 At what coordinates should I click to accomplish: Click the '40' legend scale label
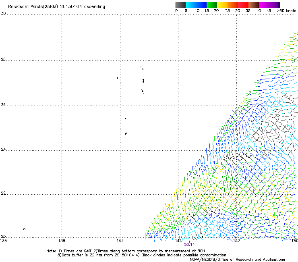(x=259, y=11)
